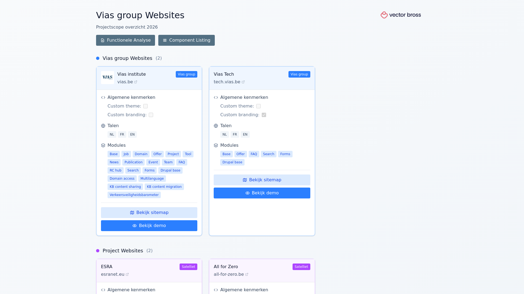Screen dimensions: 524x294
Task: Click the external link icon next to esranet.eu
Action: pos(127,274)
